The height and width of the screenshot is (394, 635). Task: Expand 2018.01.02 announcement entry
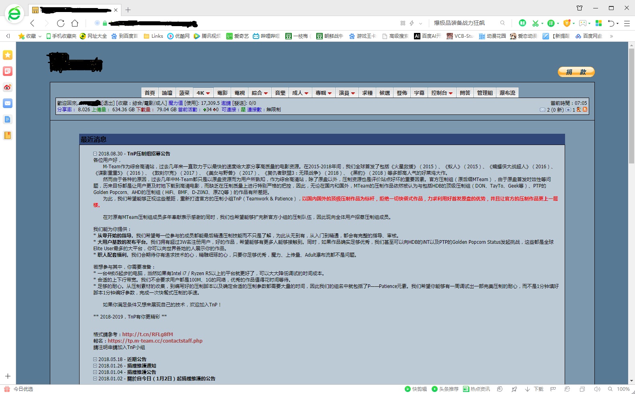tap(95, 379)
